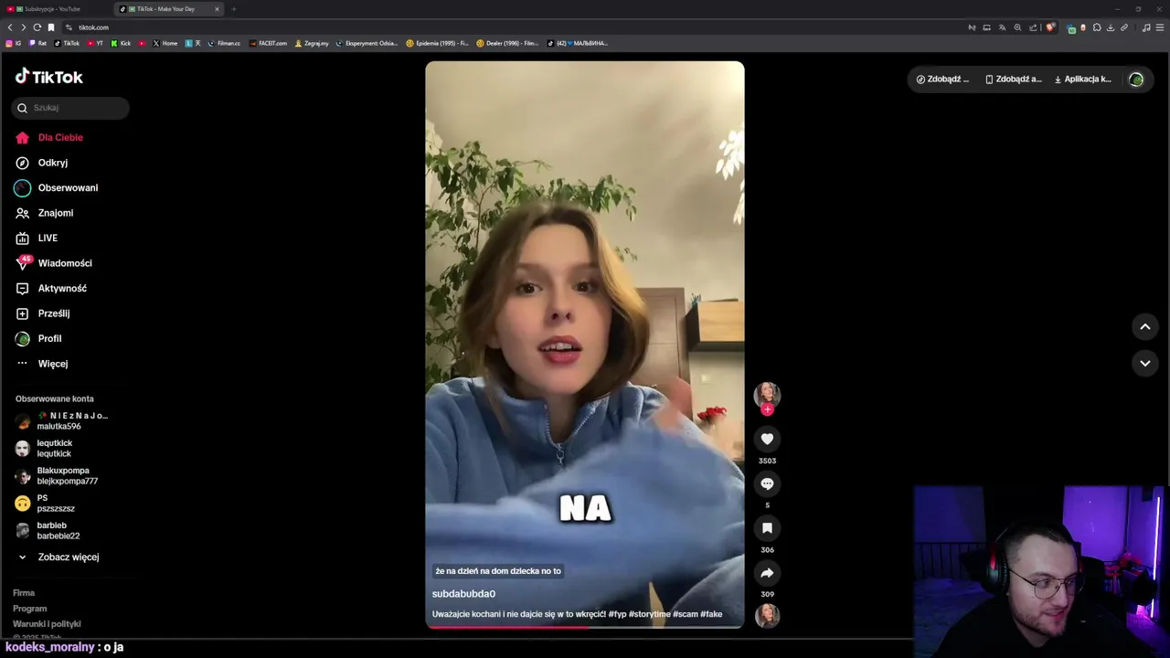Open browser hamburger main menu
Screen dimensions: 1170x658
pyautogui.click(x=1160, y=27)
